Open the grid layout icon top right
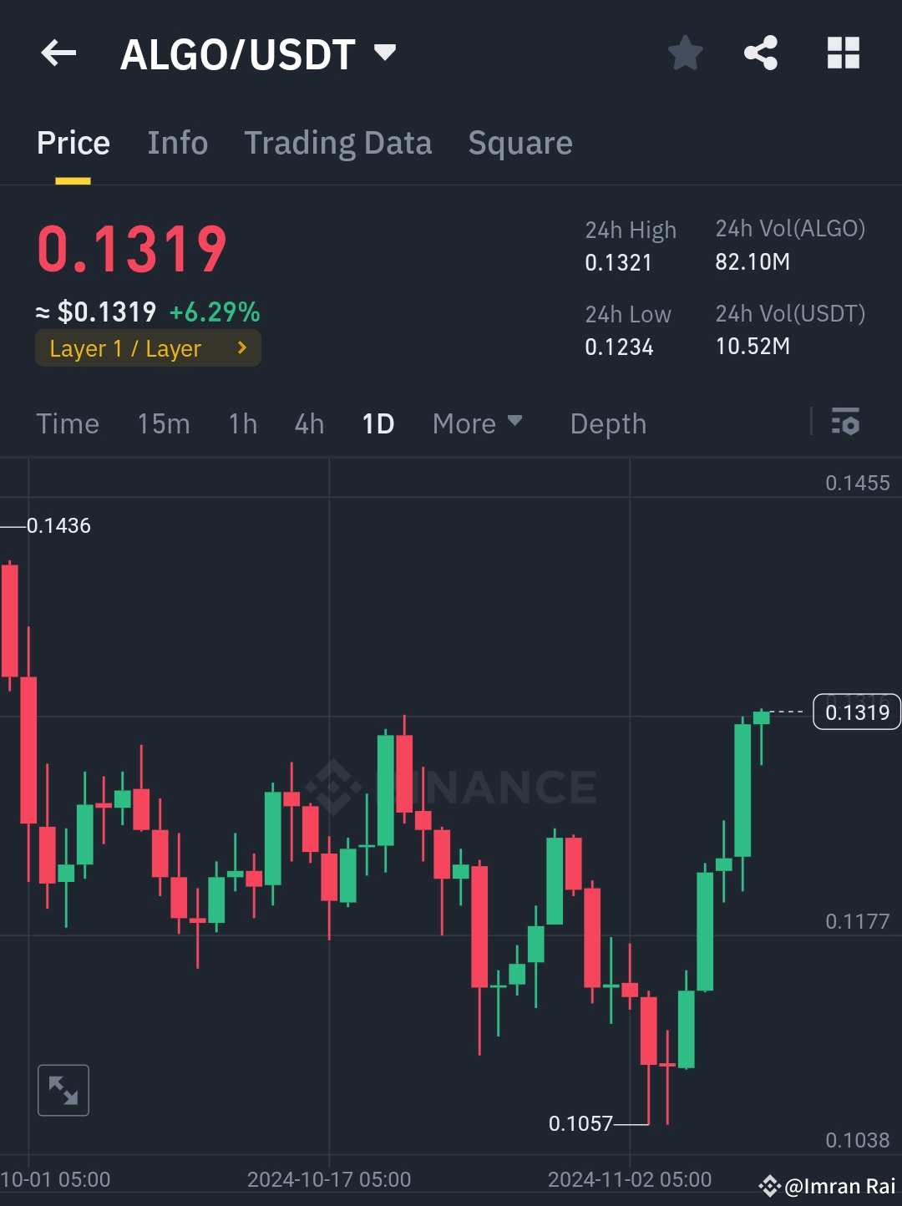The image size is (902, 1206). 842,53
